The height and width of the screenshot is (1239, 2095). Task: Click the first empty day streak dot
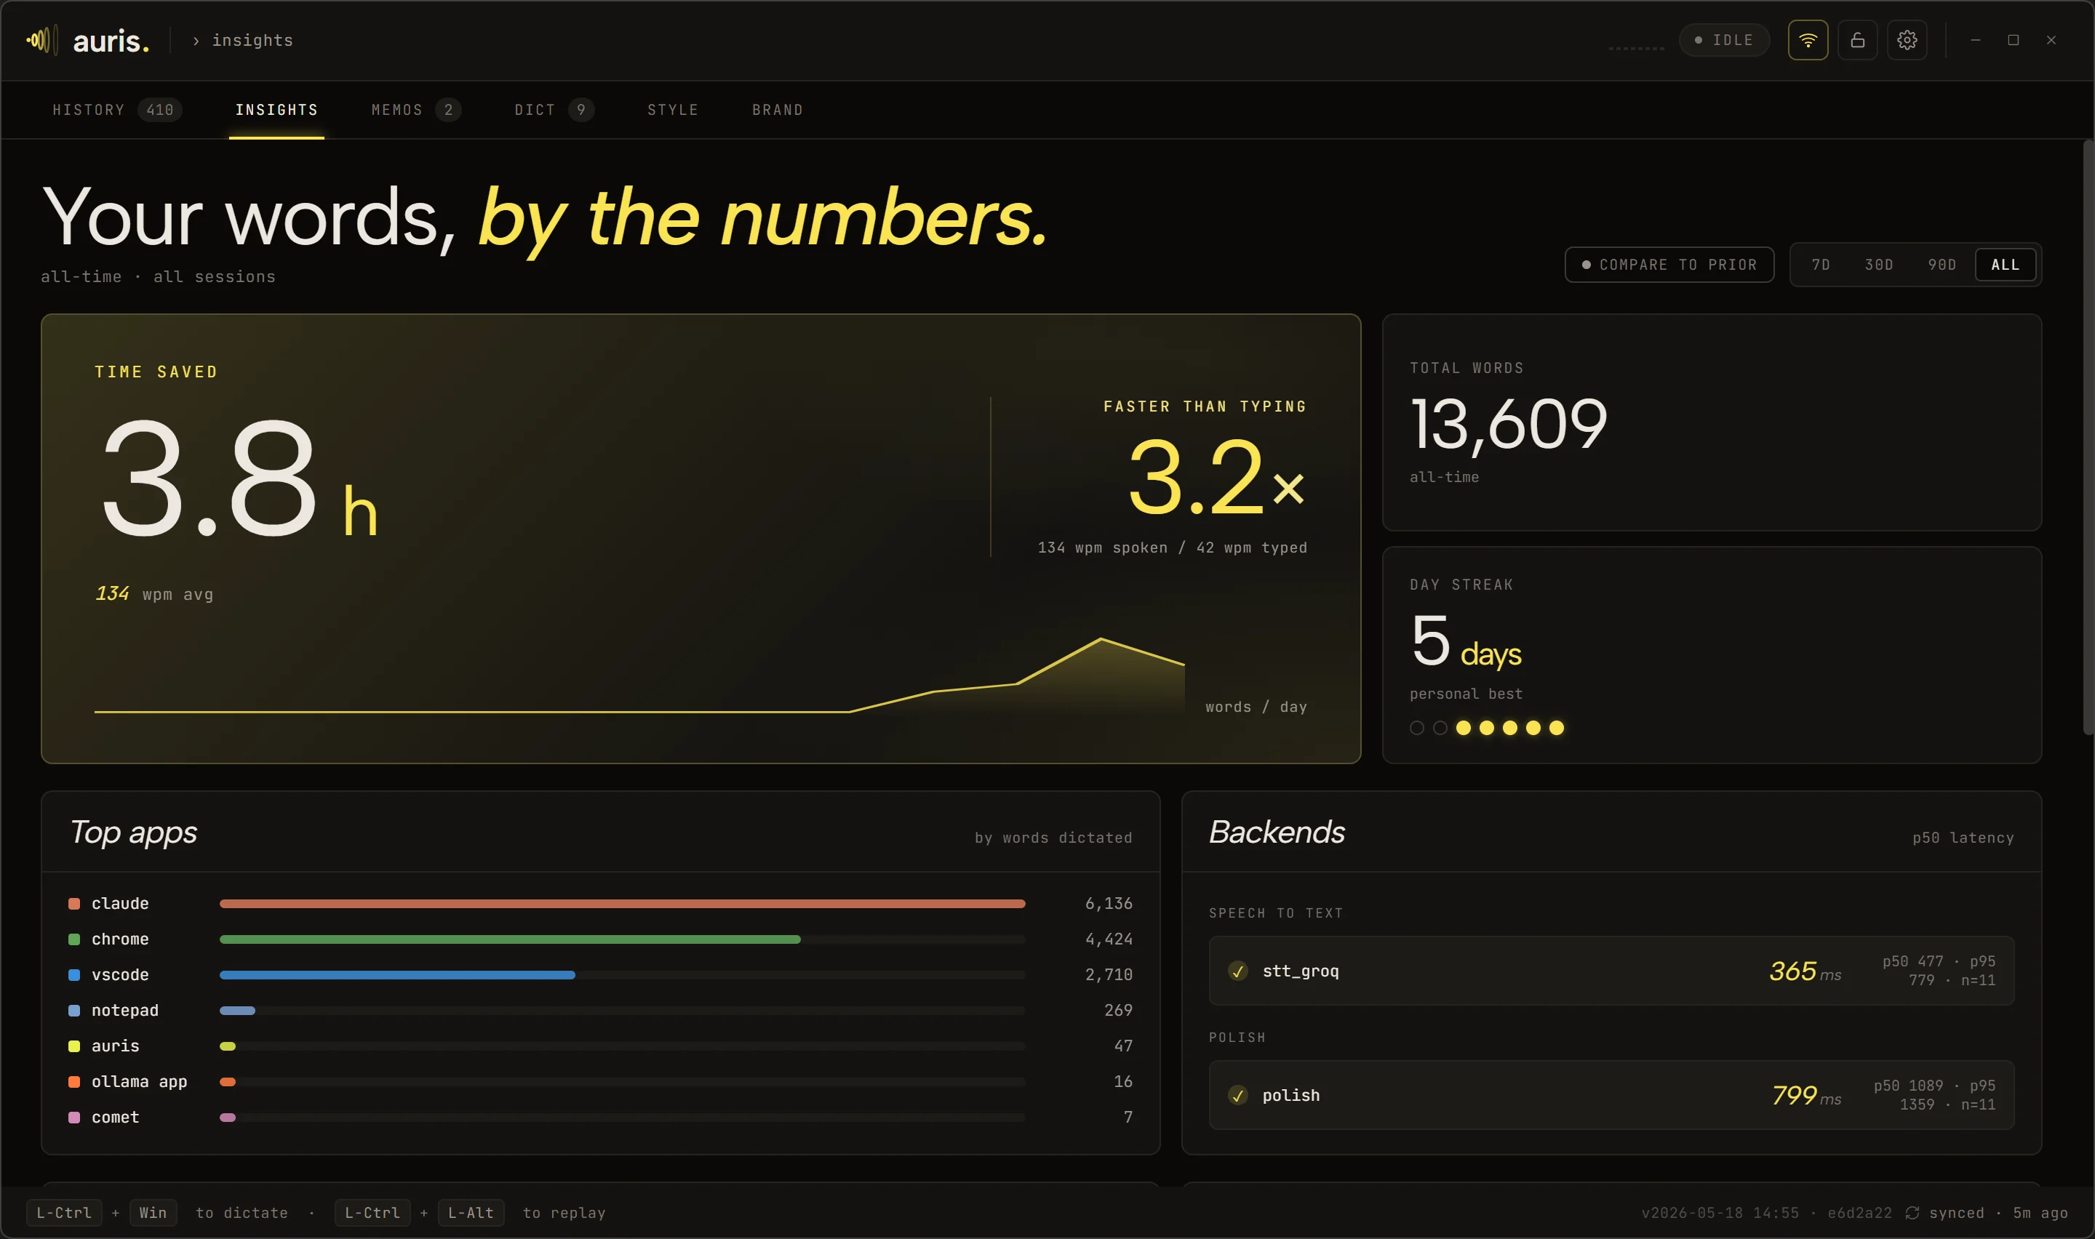pos(1417,728)
